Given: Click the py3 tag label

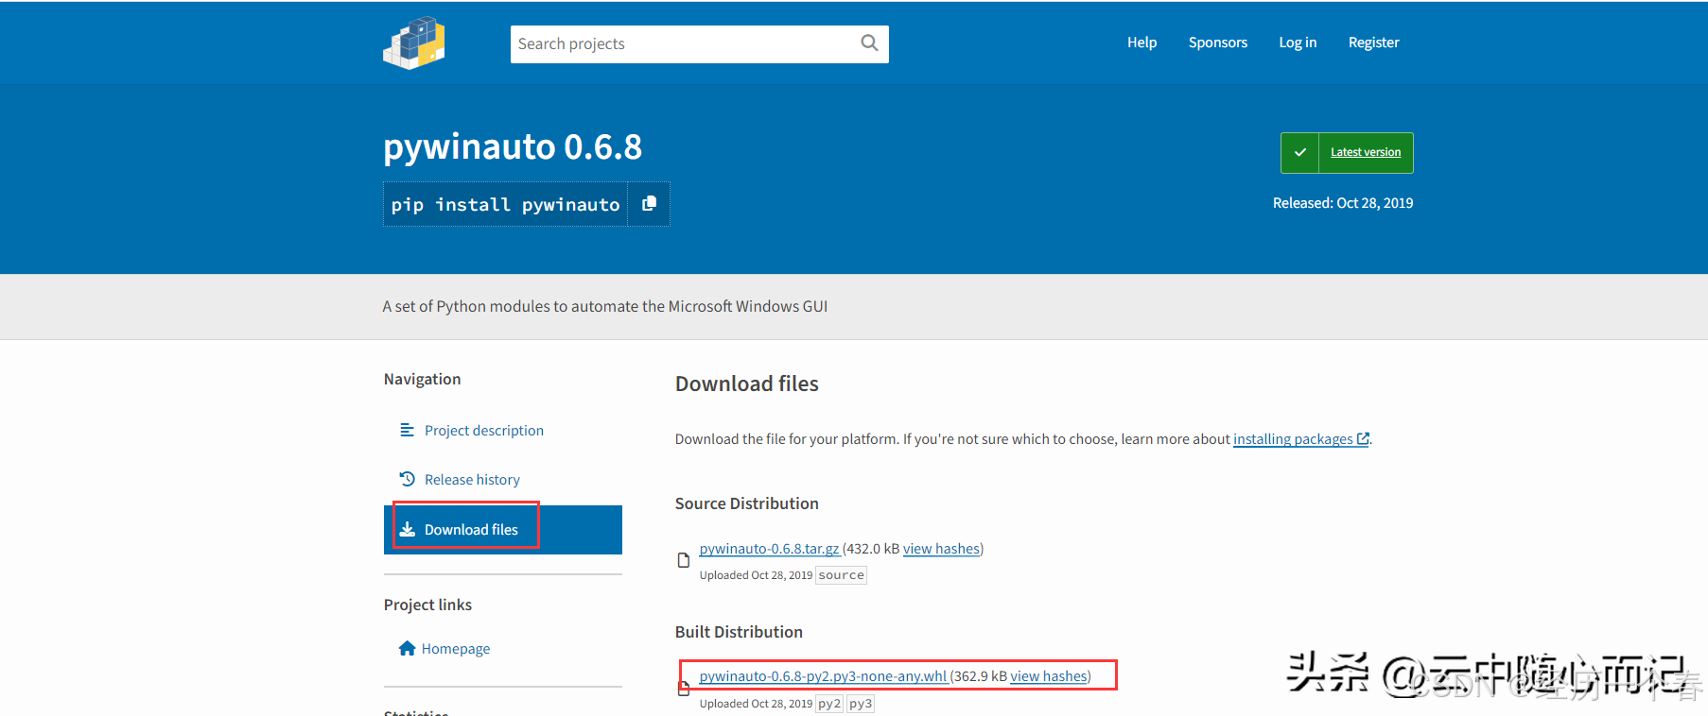Looking at the screenshot, I should tap(861, 703).
